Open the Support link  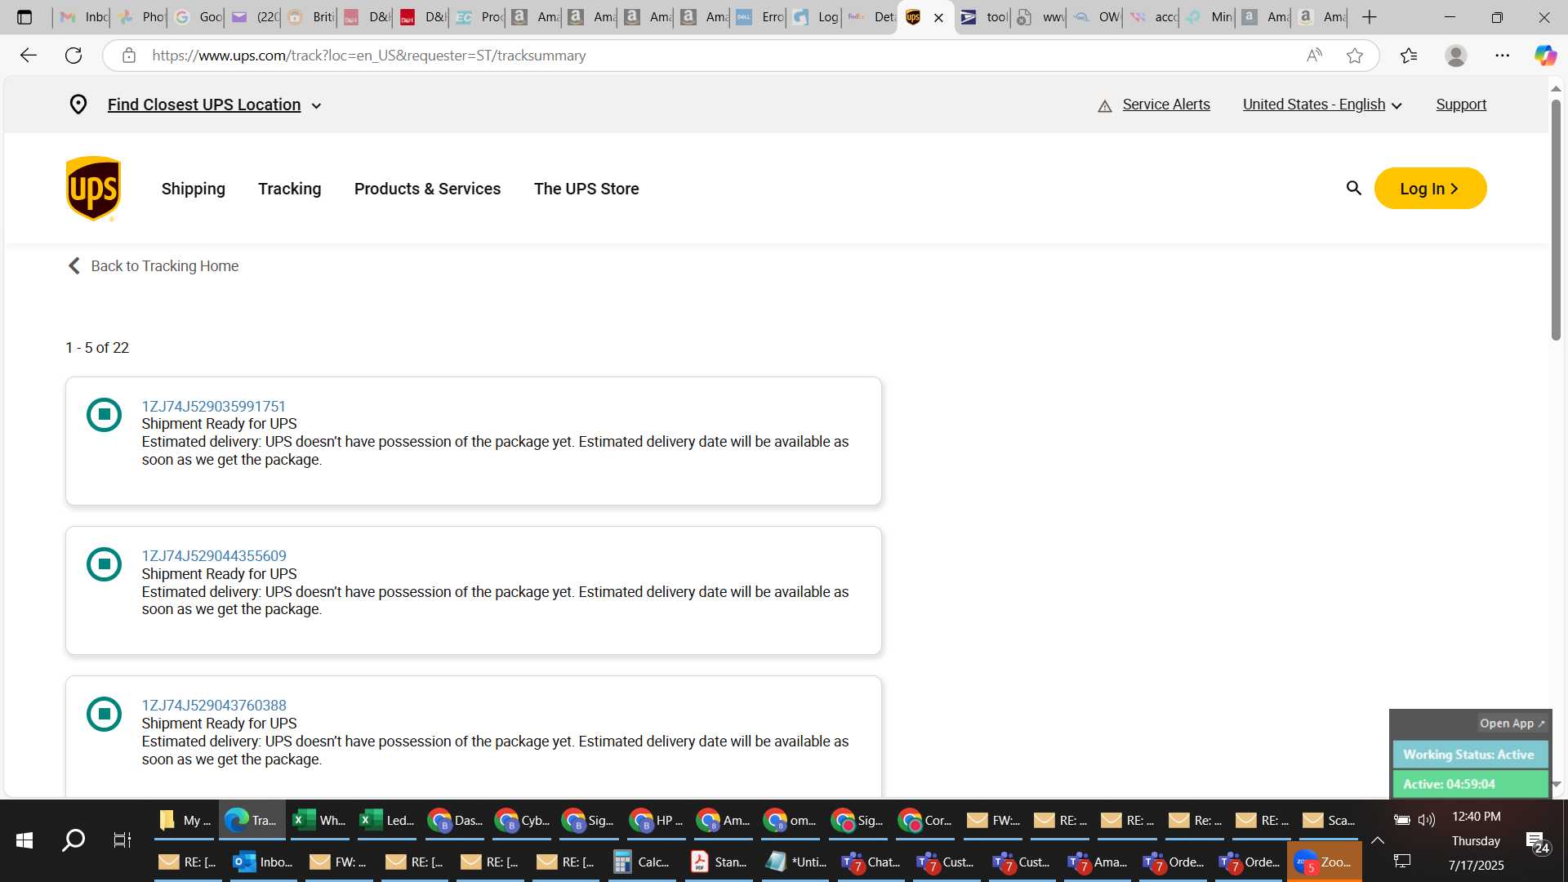coord(1461,105)
